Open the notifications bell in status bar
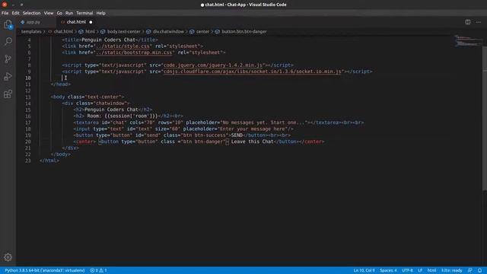Screen dimensions: 487x274 pyautogui.click(x=480, y=270)
